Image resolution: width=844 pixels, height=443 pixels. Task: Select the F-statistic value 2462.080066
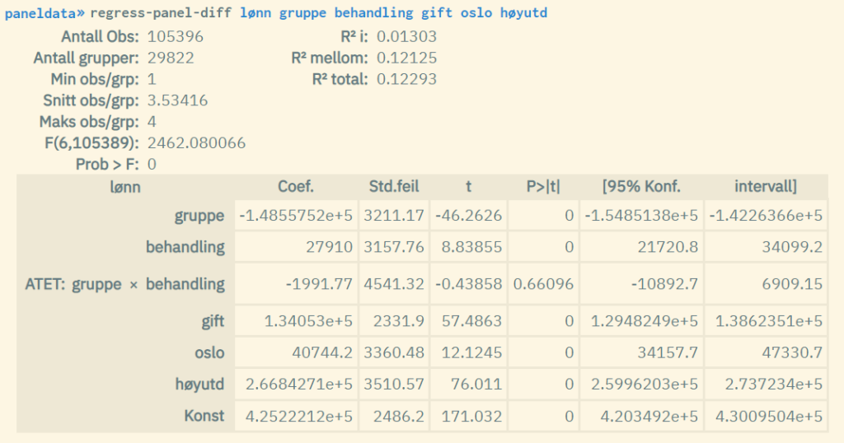[x=196, y=143]
